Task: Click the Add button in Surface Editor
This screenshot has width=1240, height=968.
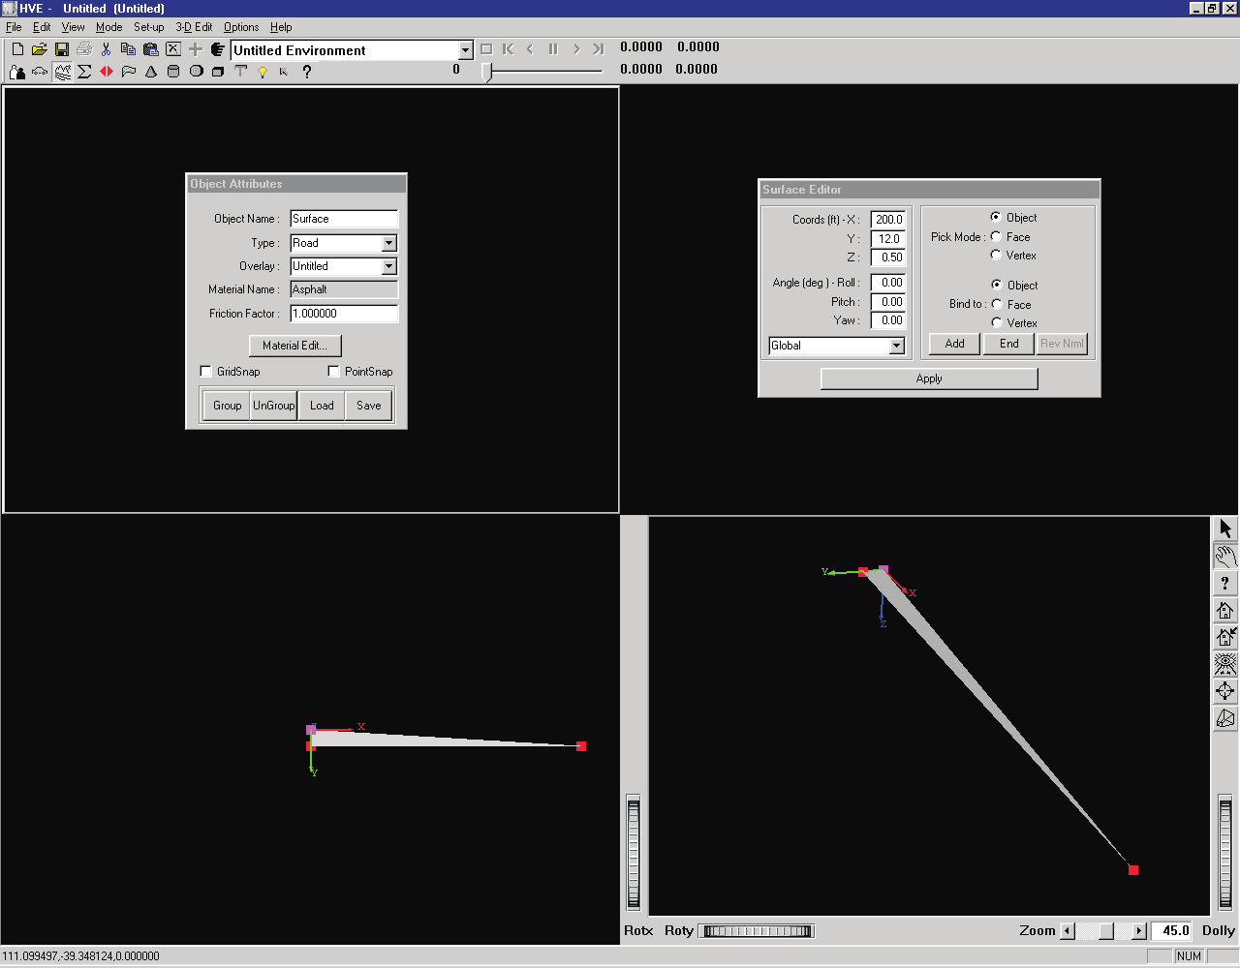Action: [955, 344]
